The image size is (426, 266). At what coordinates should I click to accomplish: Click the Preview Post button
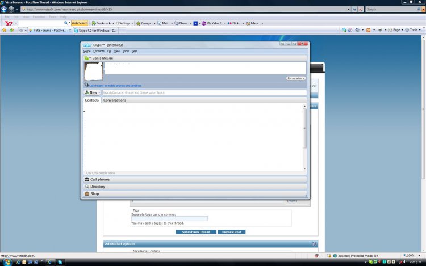[232, 232]
